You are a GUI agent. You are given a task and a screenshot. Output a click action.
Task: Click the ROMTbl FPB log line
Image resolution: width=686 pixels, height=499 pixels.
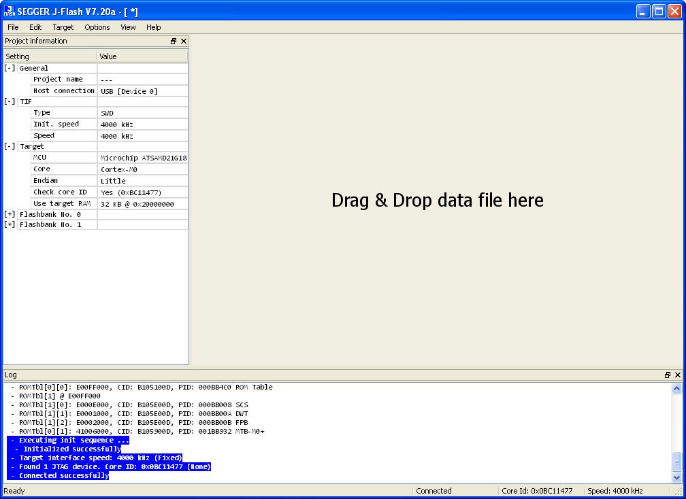[129, 423]
